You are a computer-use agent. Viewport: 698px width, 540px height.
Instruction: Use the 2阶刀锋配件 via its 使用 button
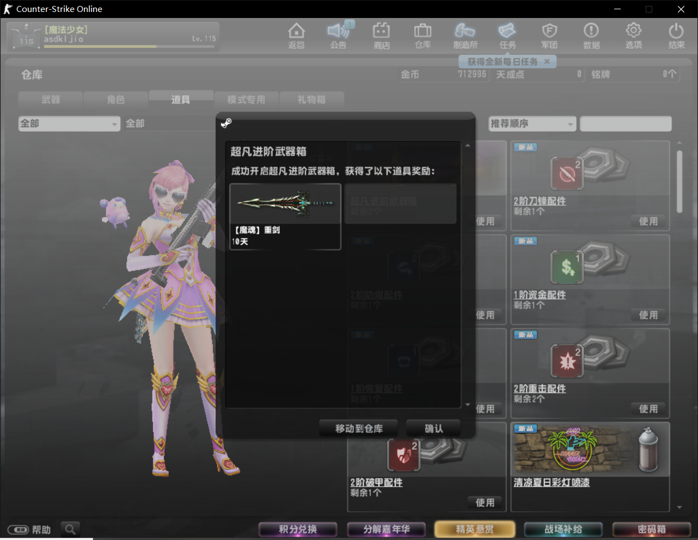pos(648,221)
